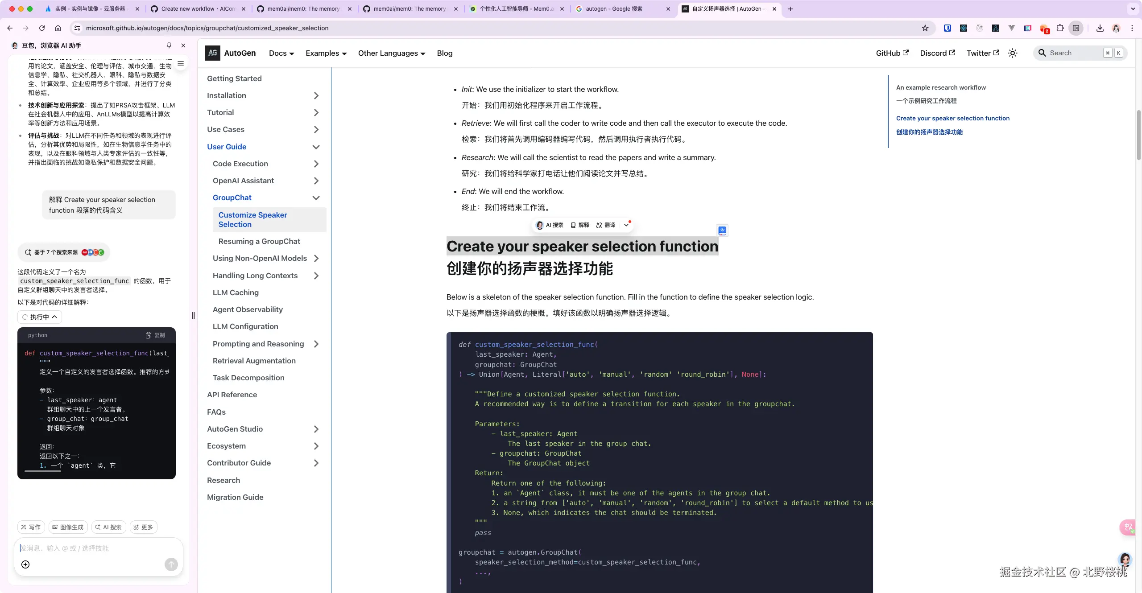Viewport: 1142px width, 593px height.
Task: Collapse the executing status toggle
Action: coord(40,317)
